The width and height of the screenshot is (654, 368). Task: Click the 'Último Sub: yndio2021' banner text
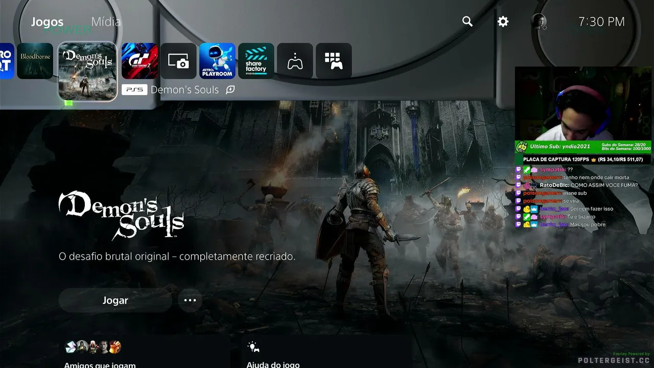(x=560, y=147)
